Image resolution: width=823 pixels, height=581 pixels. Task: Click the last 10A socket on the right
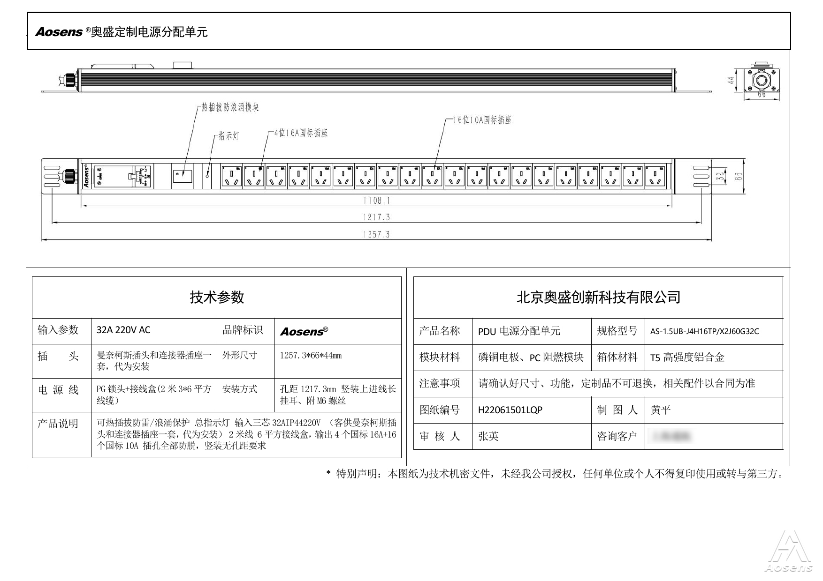[655, 176]
